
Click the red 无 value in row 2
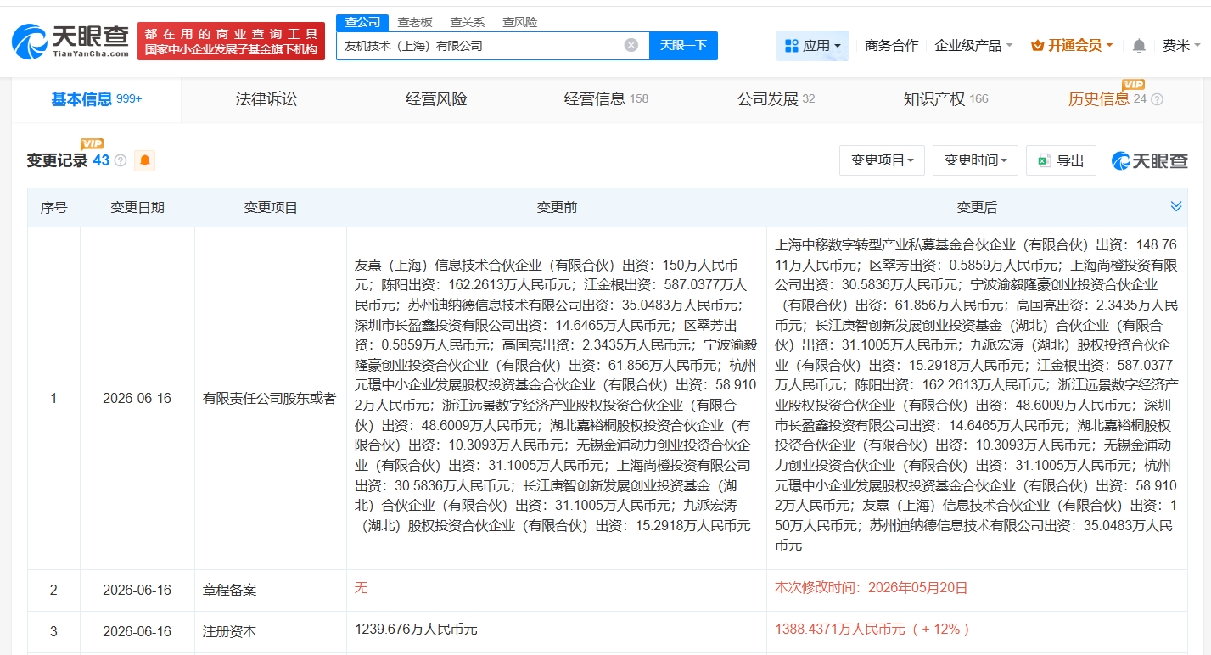(361, 587)
